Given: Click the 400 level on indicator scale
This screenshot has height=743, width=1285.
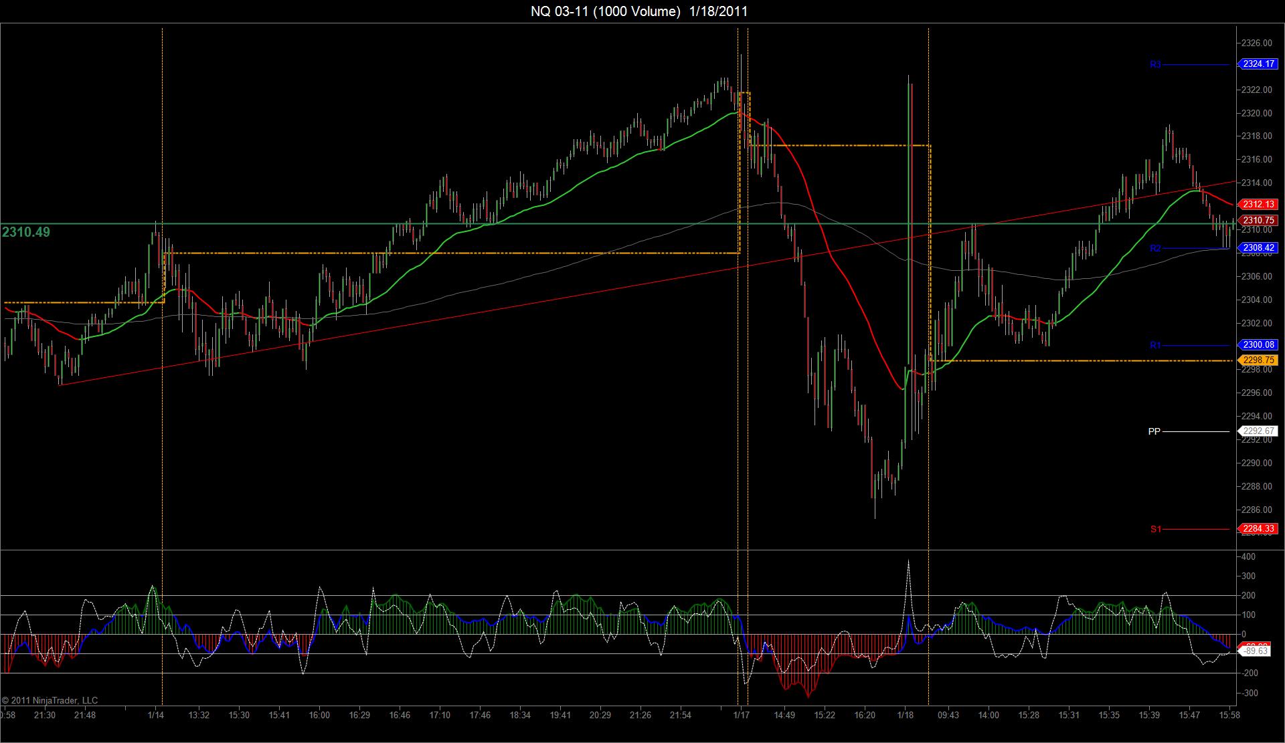Looking at the screenshot, I should [x=1248, y=556].
